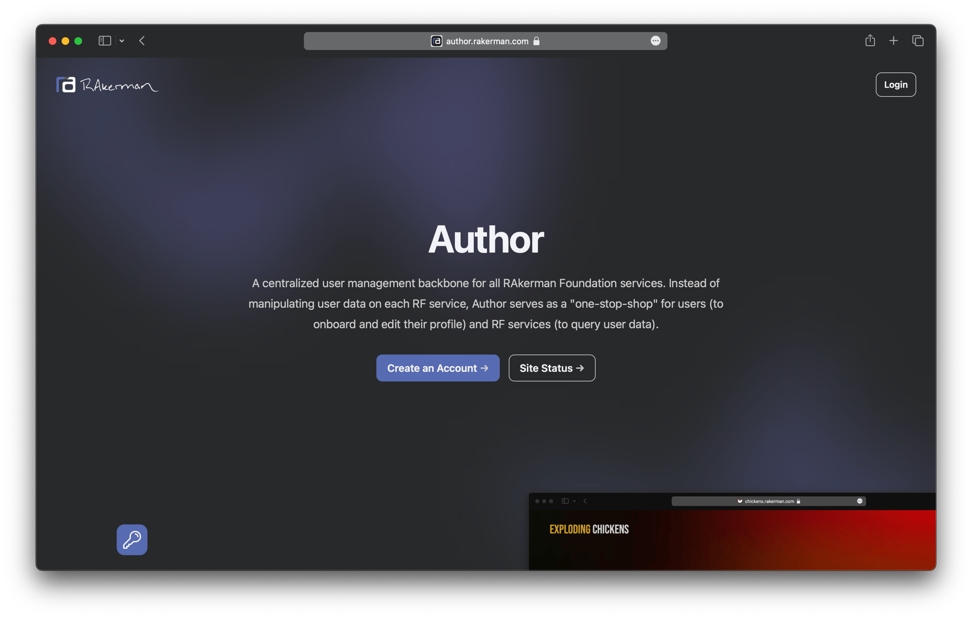Show the tab overview grid
972x618 pixels.
point(918,41)
